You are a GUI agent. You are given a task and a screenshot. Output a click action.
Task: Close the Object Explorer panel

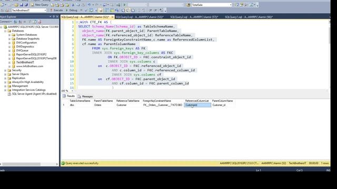[57, 16]
